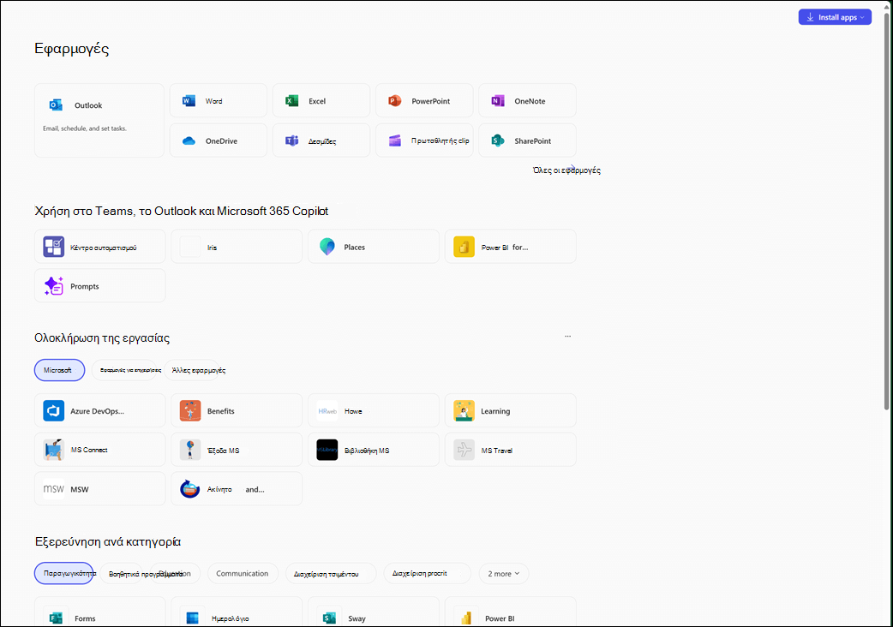Expand the Install apps dropdown
This screenshot has height=627, width=893.
(835, 17)
